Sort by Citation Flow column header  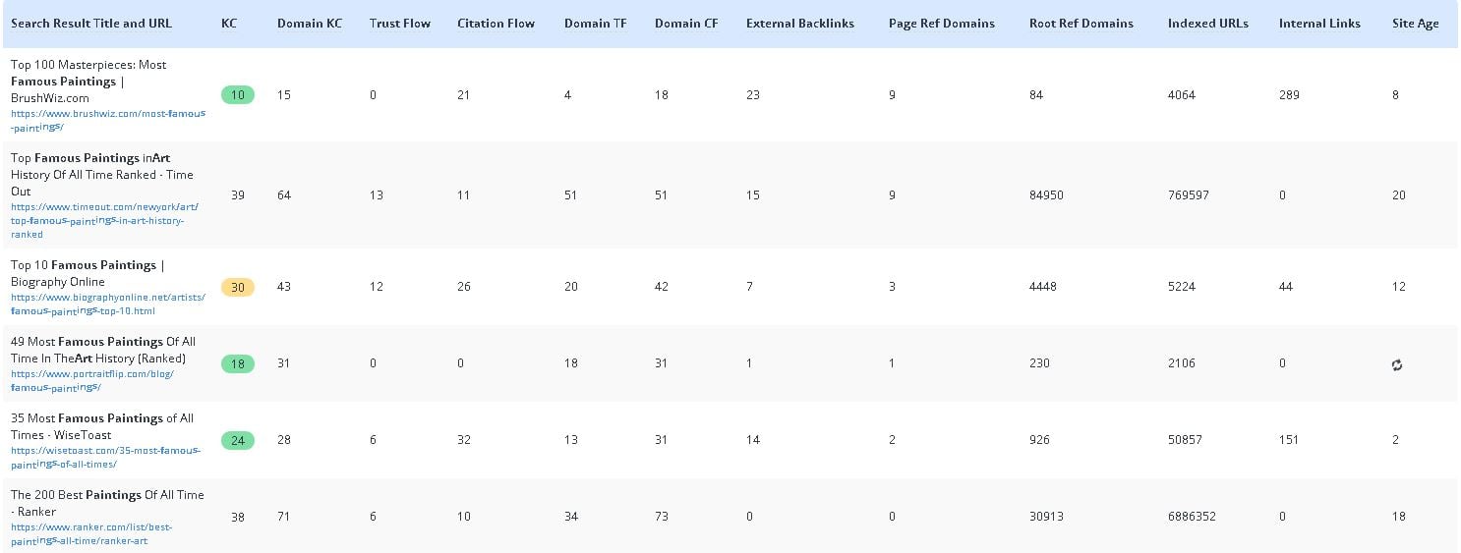point(497,24)
